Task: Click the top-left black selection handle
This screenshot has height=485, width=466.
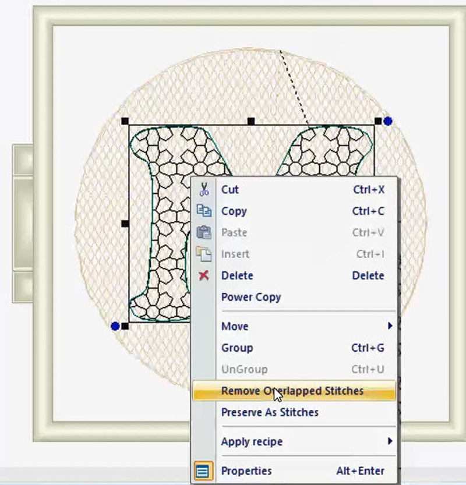Action: [125, 121]
